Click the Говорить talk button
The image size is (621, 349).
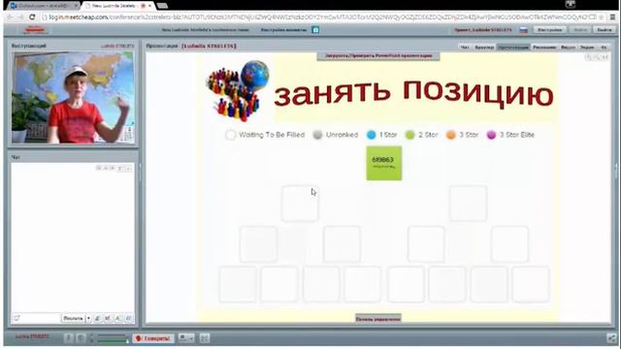153,338
